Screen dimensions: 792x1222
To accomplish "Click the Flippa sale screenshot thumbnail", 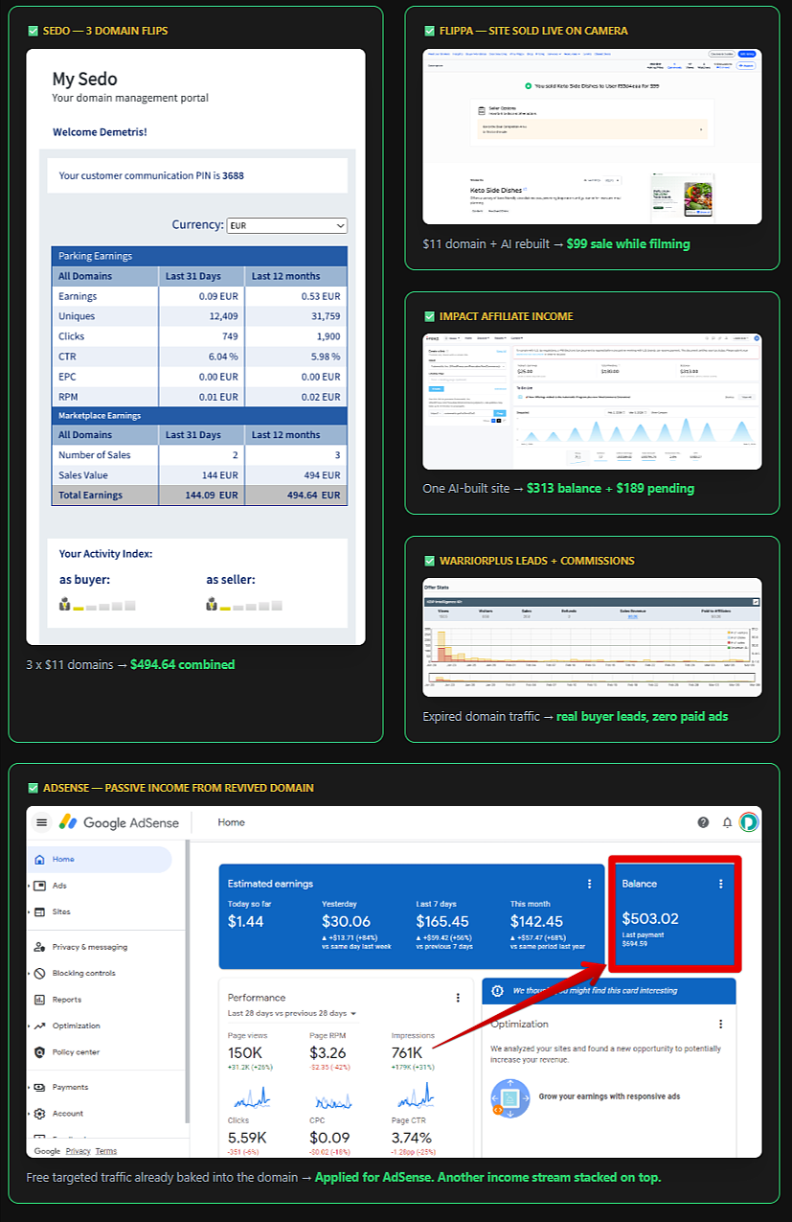I will [592, 136].
